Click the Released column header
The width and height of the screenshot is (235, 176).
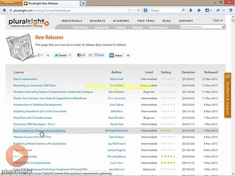211,72
